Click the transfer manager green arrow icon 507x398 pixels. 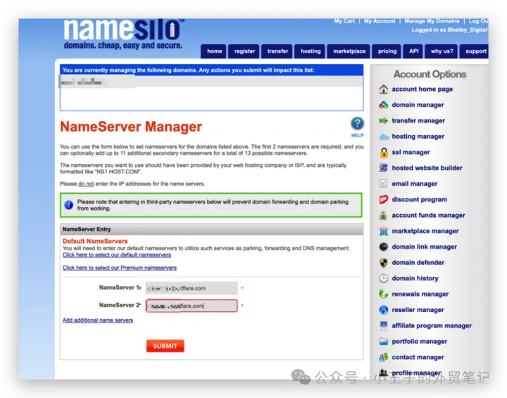(384, 120)
